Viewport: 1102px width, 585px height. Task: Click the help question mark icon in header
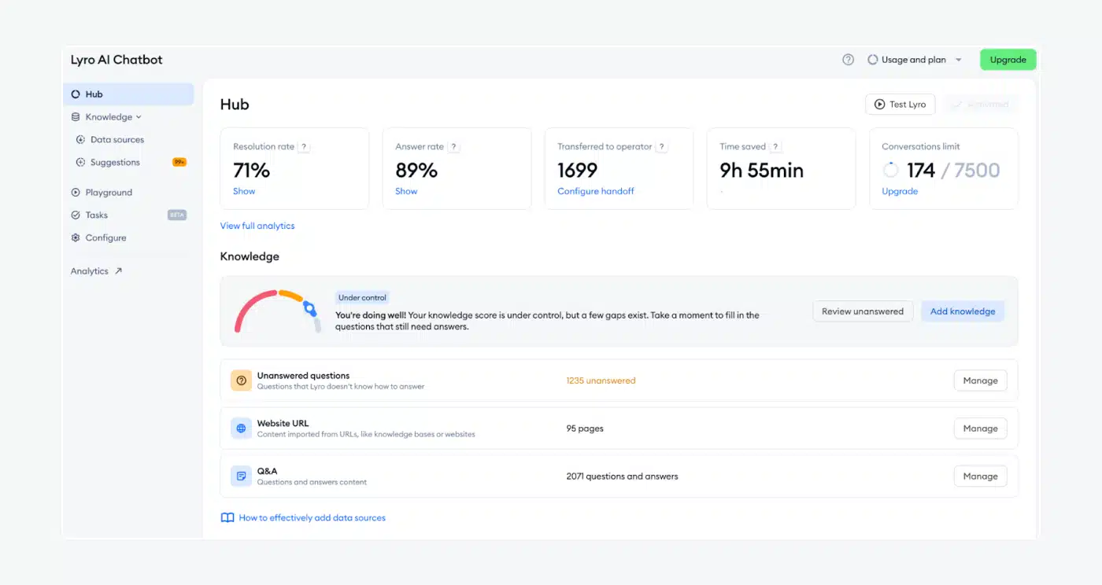[848, 60]
